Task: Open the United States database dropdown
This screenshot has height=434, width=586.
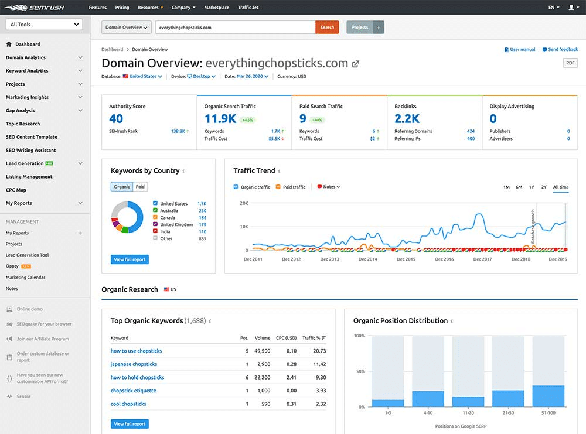Action: pyautogui.click(x=145, y=76)
